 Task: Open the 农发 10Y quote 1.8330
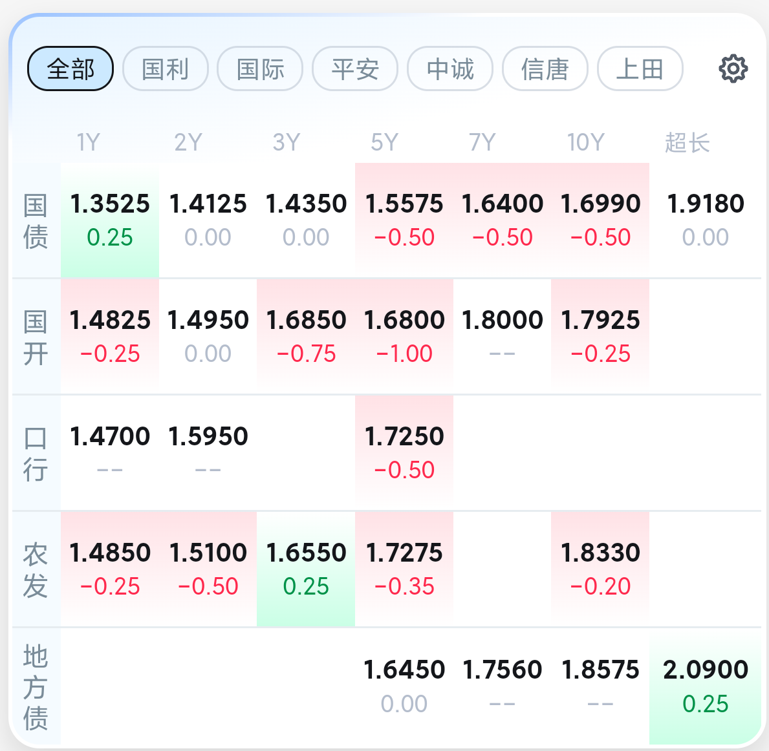click(600, 569)
